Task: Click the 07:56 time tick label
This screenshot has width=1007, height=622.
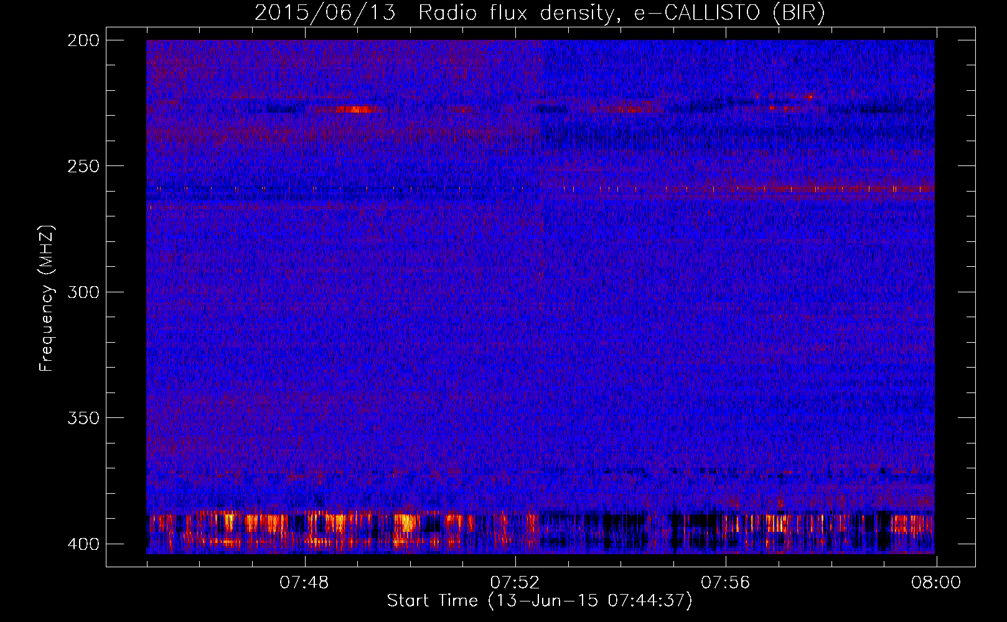Action: click(x=726, y=583)
